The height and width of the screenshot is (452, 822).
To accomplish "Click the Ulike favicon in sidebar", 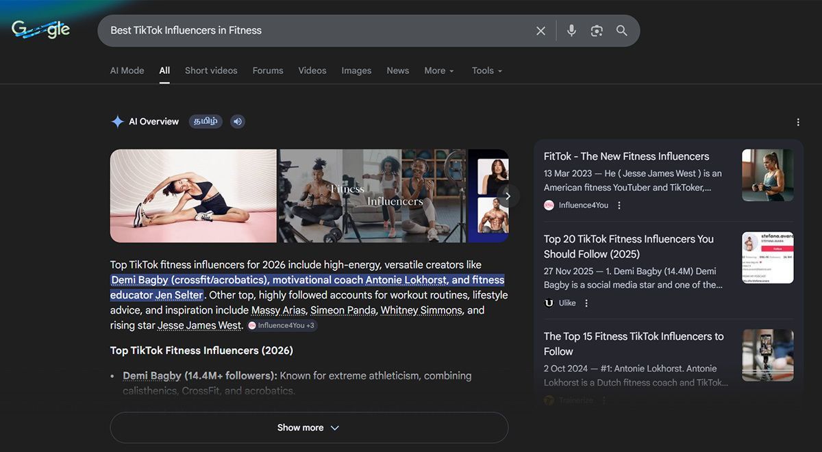I will [549, 303].
